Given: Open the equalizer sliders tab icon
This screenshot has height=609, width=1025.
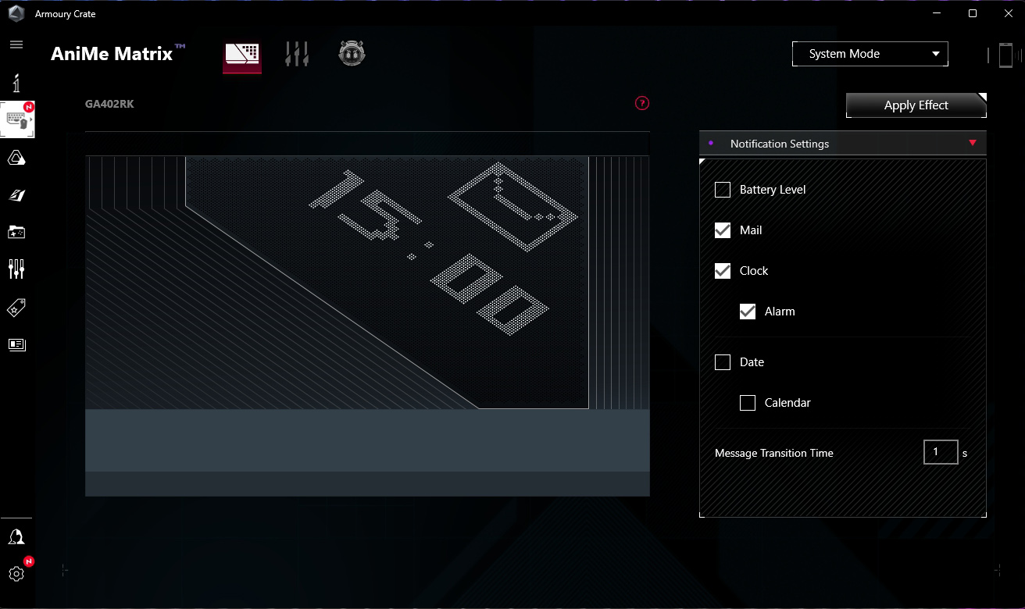Looking at the screenshot, I should [x=297, y=54].
